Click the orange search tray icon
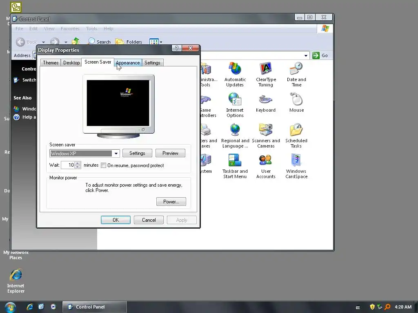This screenshot has width=418, height=313. click(388, 307)
